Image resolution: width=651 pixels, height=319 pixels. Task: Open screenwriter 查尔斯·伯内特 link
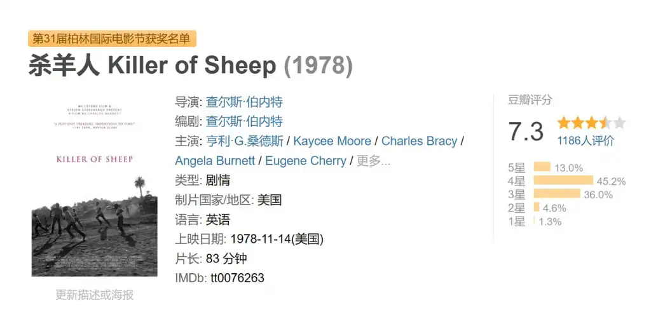click(x=244, y=121)
